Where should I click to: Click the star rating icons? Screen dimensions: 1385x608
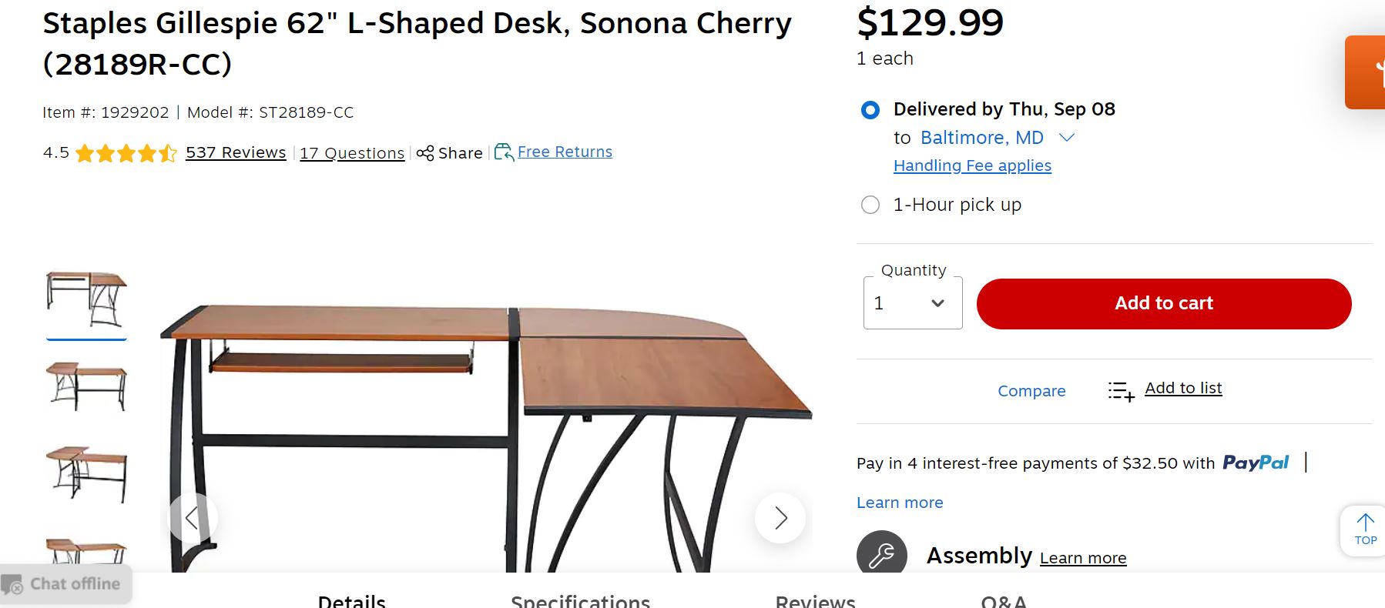(x=126, y=153)
